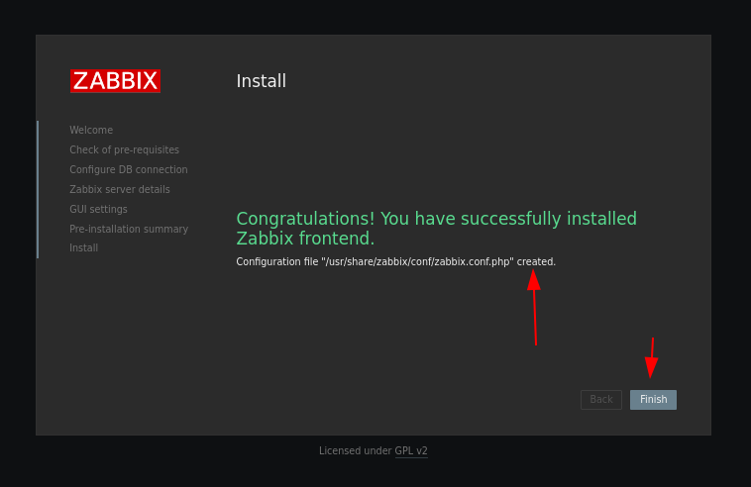Select the Welcome step in sidebar
Screen dimensions: 751x487
point(91,130)
